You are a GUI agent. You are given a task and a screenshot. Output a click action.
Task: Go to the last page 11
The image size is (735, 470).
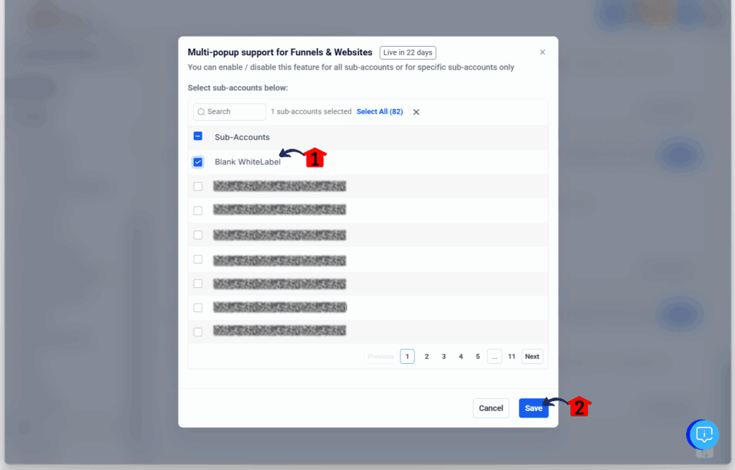[x=511, y=357]
